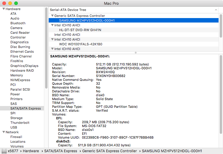Screen dimensions: 223x154
Task: Show Memory information
Action: tap(17, 75)
